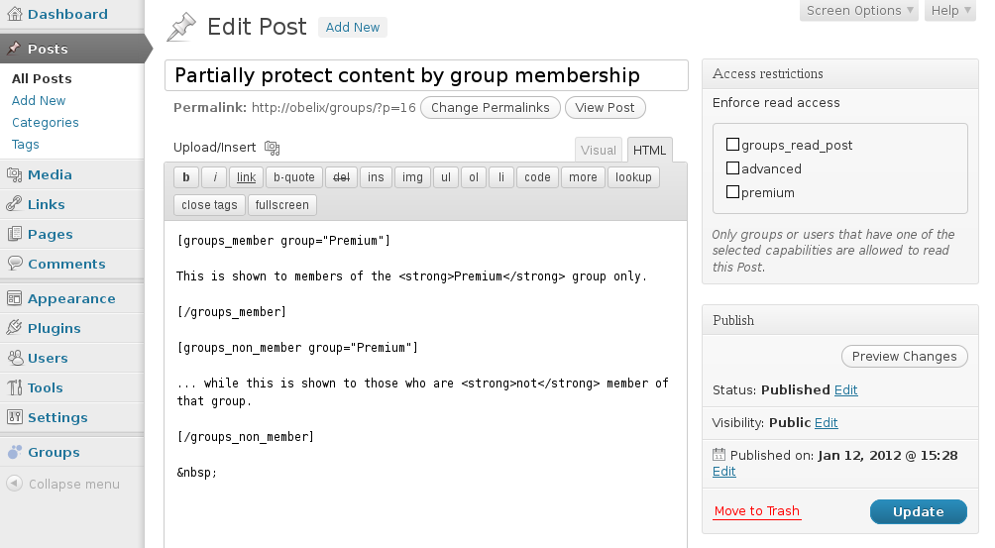Open the Tools icon in admin menu
The width and height of the screenshot is (995, 548).
pos(14,387)
